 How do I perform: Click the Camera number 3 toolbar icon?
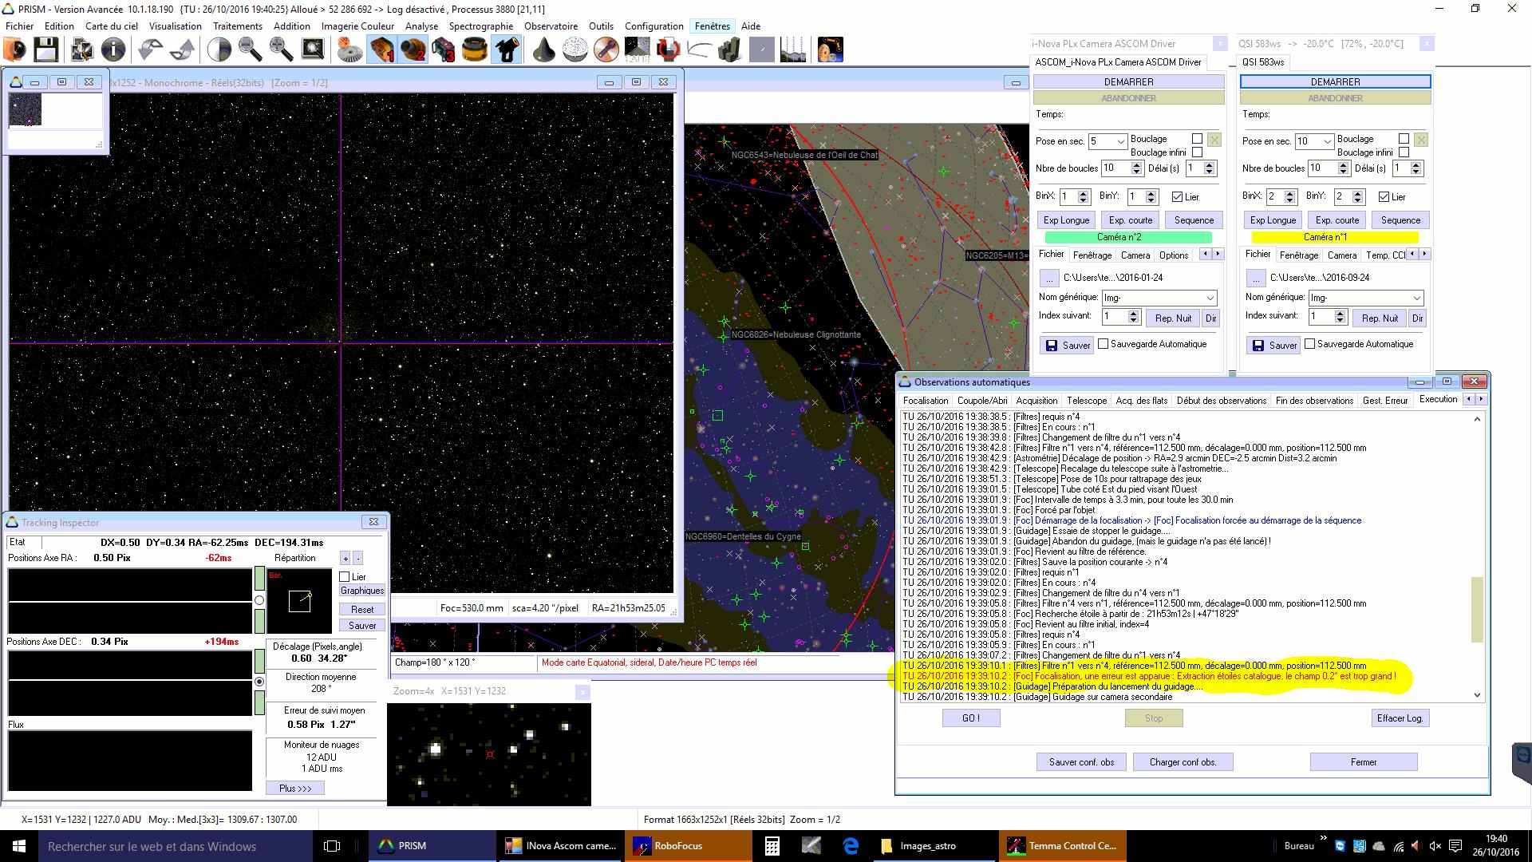444,49
